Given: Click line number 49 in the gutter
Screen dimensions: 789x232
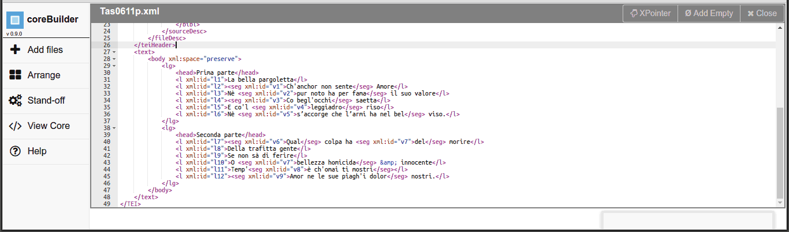Looking at the screenshot, I should pyautogui.click(x=106, y=204).
